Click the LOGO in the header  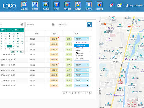click(9, 6)
